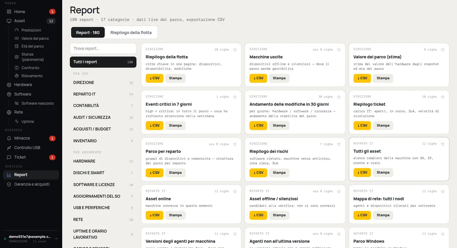Filter reports by AUDIT / SICUREZZA
Image resolution: width=457 pixels, height=248 pixels.
click(x=103, y=117)
